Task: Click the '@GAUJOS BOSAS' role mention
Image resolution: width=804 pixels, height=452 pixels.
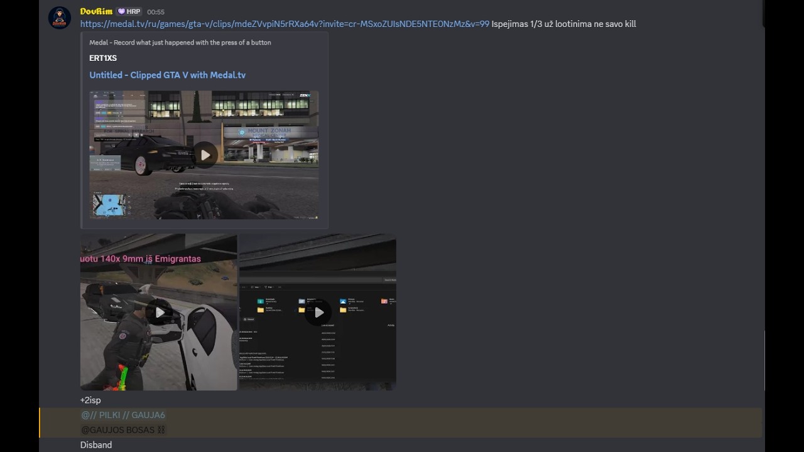Action: 123,430
